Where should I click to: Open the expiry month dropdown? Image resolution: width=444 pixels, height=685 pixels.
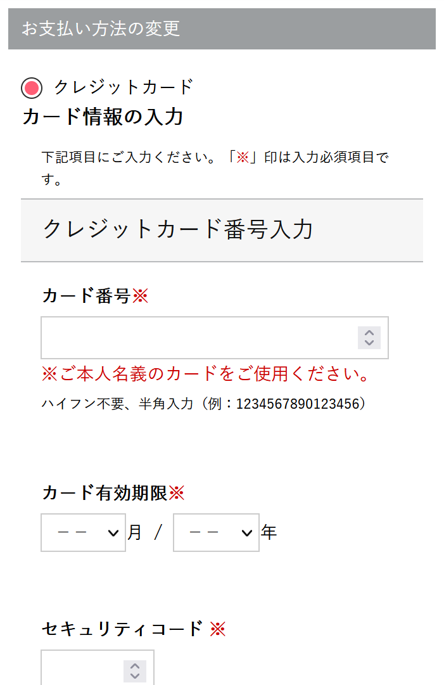coord(83,533)
